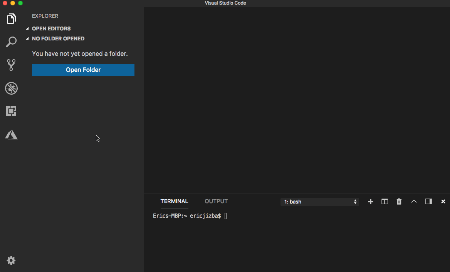Click the Visual Studio Code window title
This screenshot has width=450, height=272.
pyautogui.click(x=225, y=3)
